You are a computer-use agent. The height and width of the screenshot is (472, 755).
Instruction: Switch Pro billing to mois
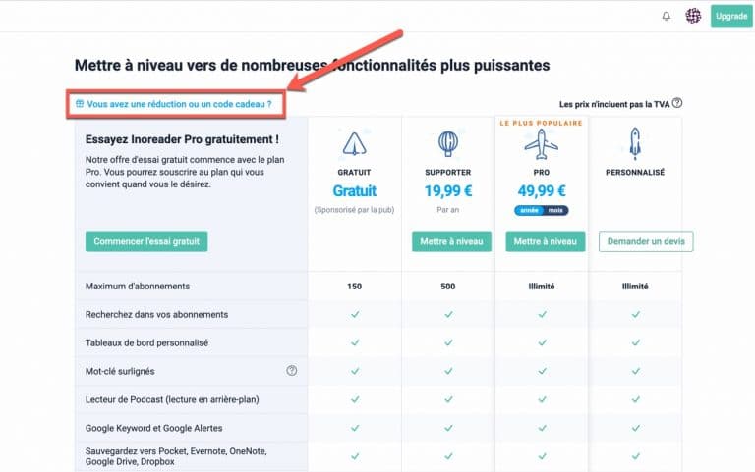pyautogui.click(x=555, y=210)
